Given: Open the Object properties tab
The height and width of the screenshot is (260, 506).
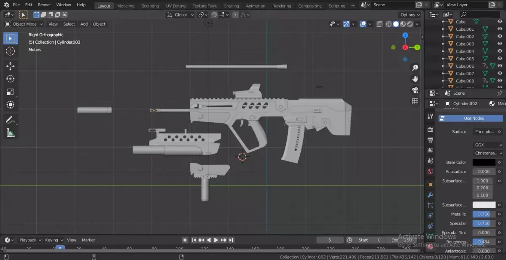Looking at the screenshot, I should pyautogui.click(x=430, y=184).
